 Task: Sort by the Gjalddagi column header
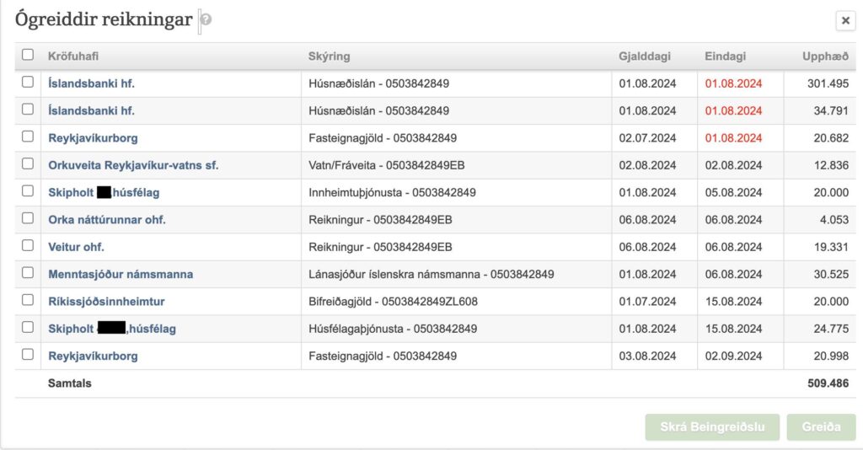(645, 56)
